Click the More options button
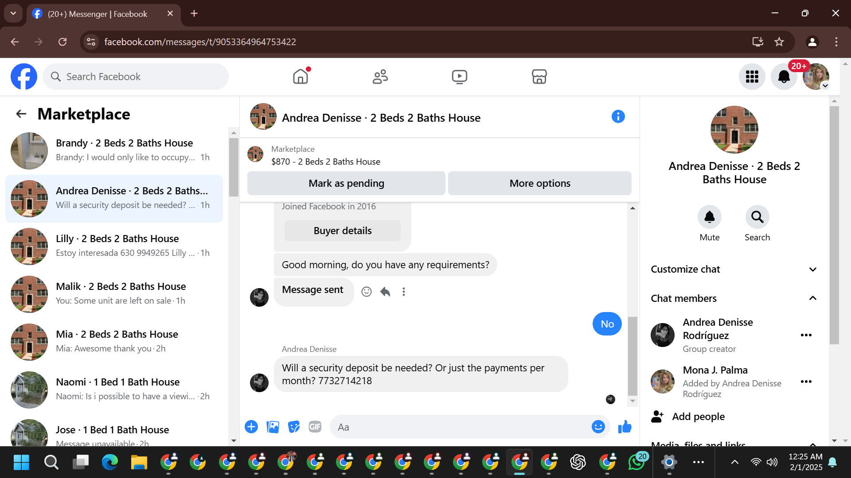This screenshot has height=478, width=851. click(540, 183)
